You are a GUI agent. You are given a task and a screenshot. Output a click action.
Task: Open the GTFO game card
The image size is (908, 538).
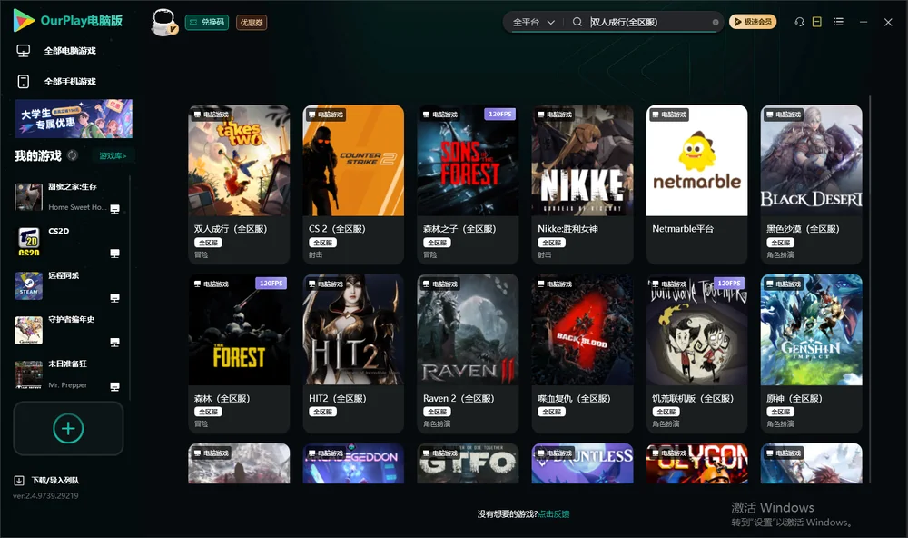click(468, 463)
